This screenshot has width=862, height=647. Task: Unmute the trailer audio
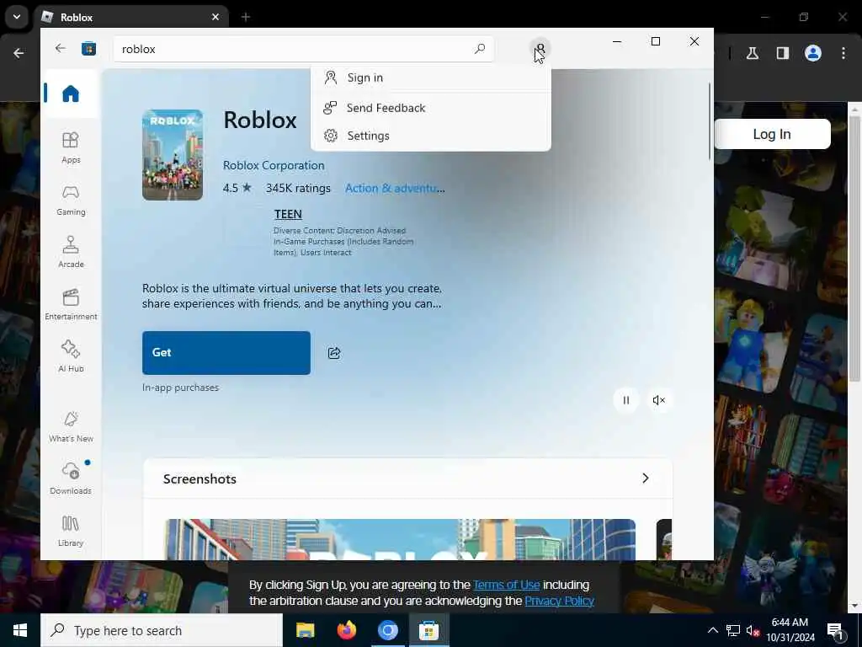(658, 400)
